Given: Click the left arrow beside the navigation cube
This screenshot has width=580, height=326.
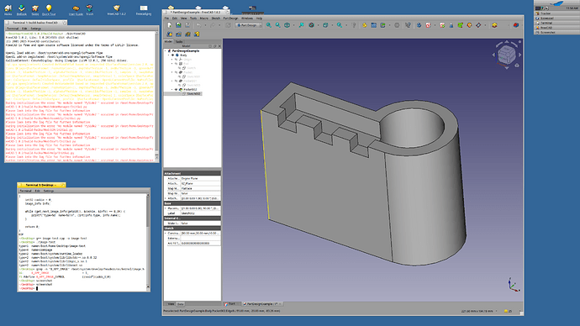Looking at the screenshot, I should click(x=493, y=55).
